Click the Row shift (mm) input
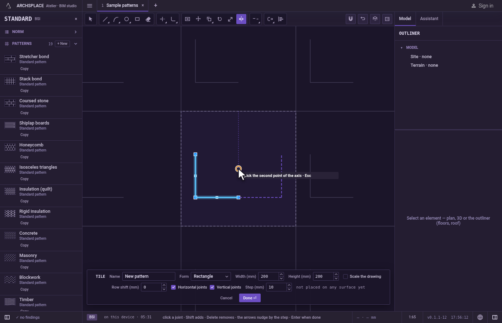502x323 pixels. tap(151, 287)
